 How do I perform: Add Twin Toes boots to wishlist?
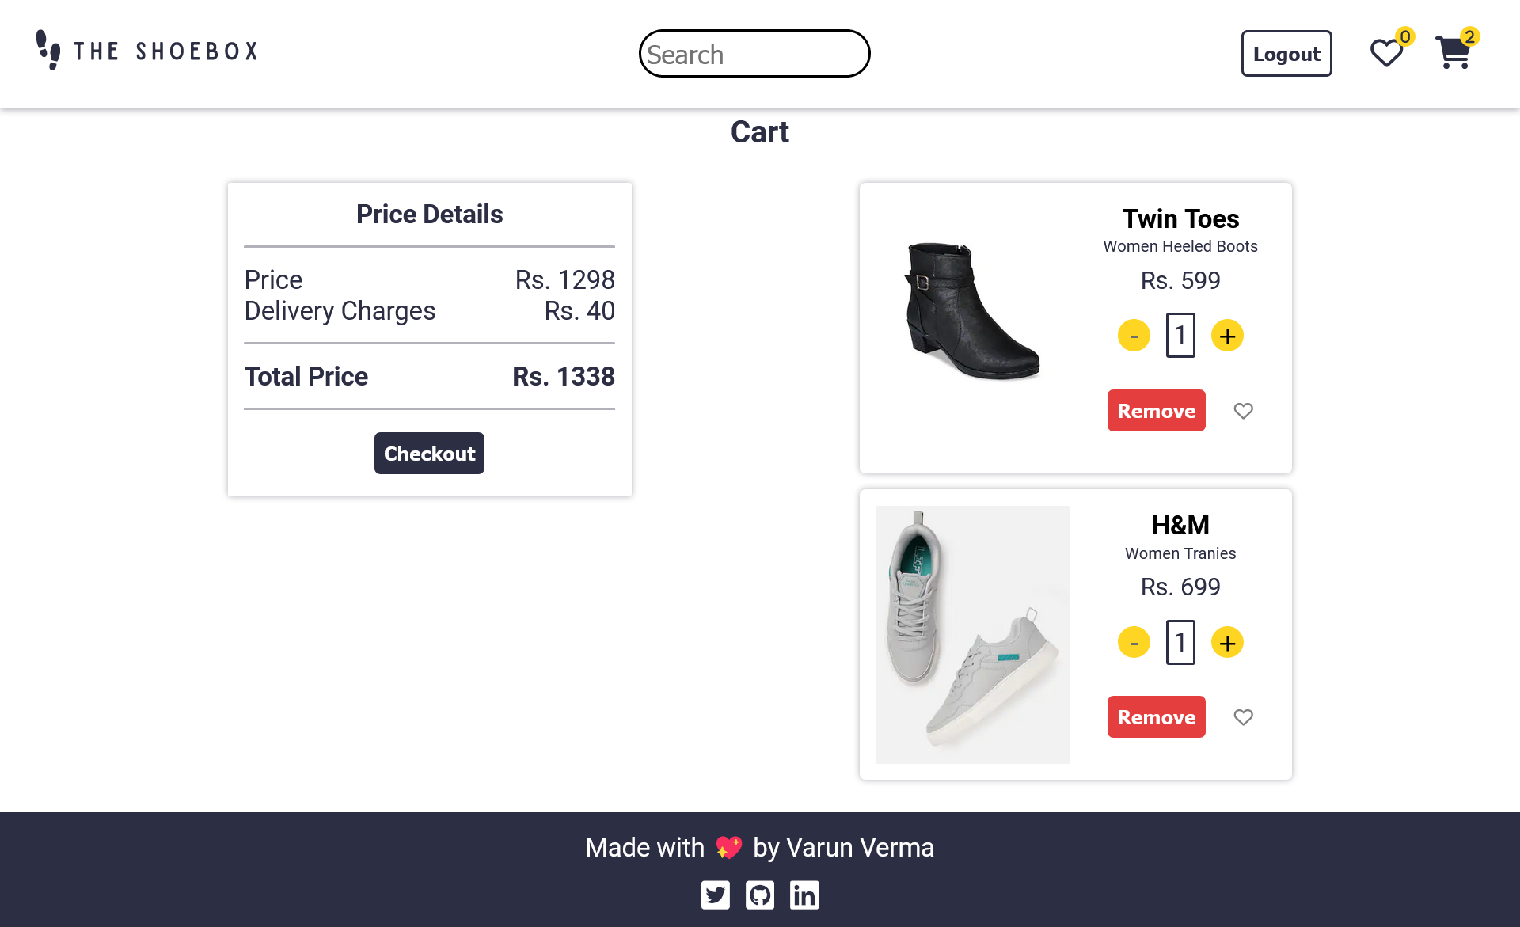1243,411
